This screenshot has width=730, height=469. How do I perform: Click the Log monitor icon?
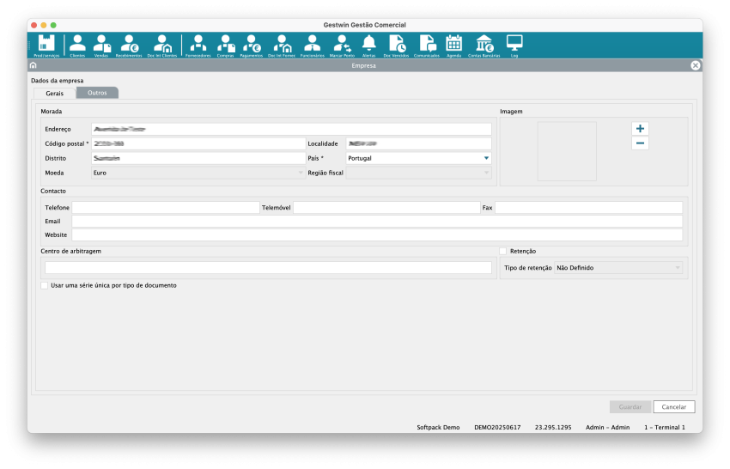[514, 44]
